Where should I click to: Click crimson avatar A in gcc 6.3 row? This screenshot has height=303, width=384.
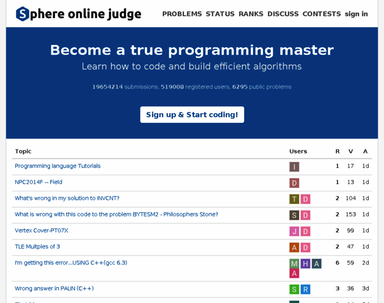tap(294, 273)
